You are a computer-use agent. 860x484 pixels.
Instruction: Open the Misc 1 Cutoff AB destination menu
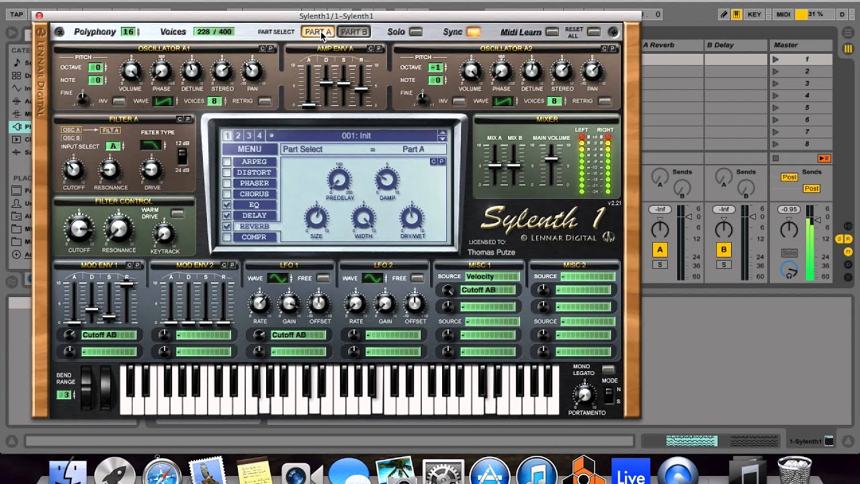[x=487, y=290]
